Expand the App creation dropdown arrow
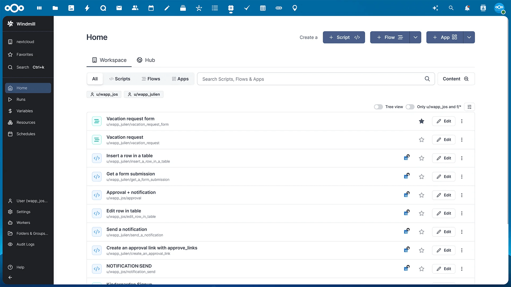 [469, 37]
